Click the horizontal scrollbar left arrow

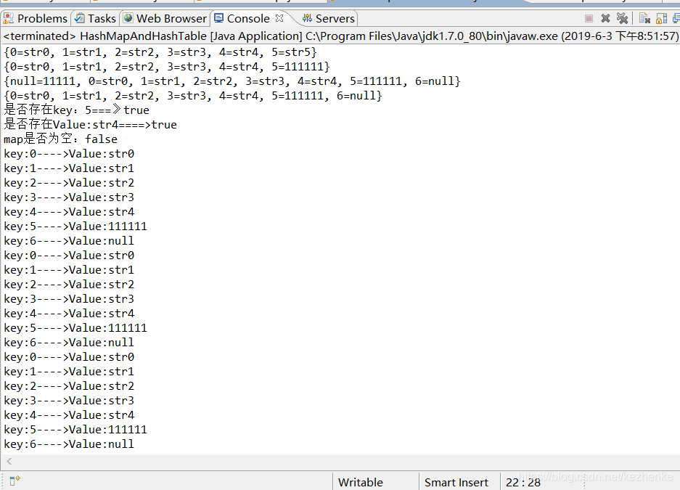[9, 462]
